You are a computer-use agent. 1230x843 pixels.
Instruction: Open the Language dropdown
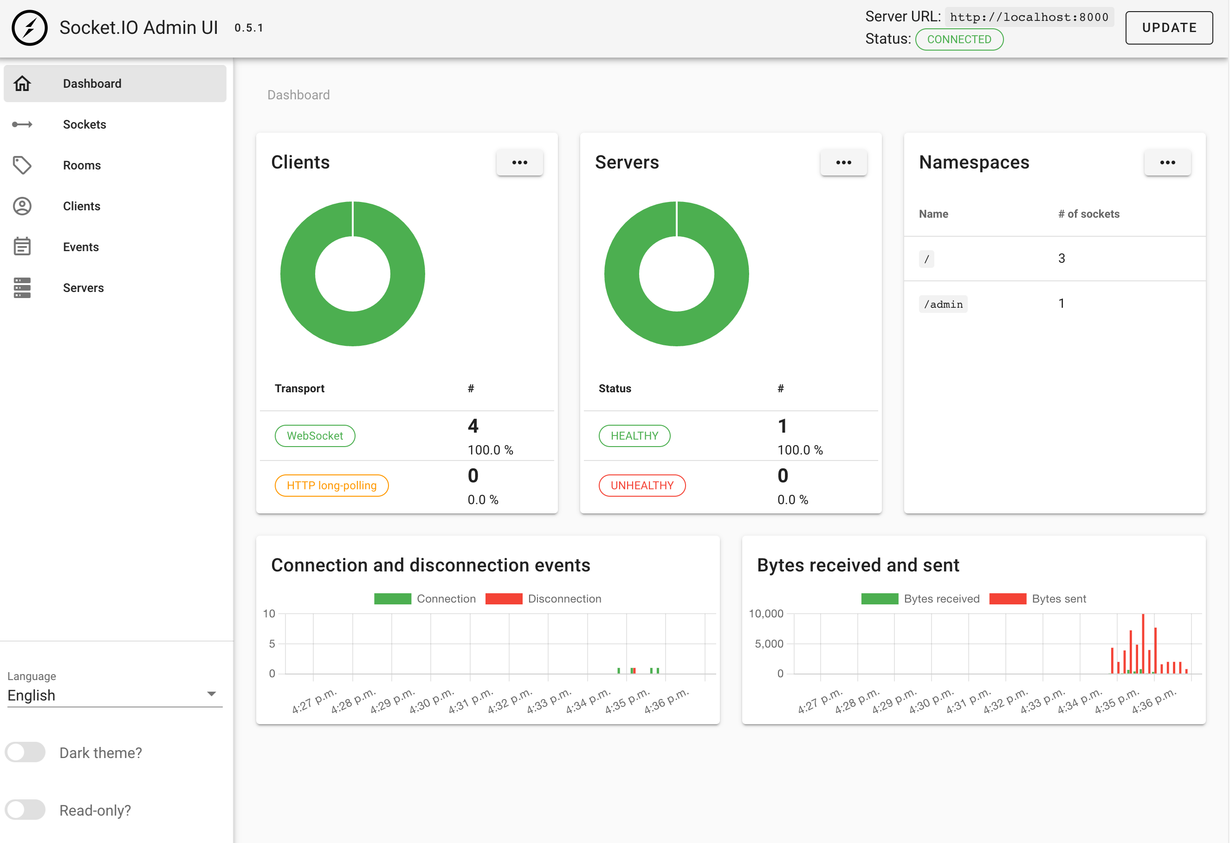coord(114,695)
